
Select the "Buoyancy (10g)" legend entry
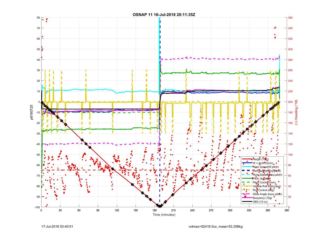point(262,198)
